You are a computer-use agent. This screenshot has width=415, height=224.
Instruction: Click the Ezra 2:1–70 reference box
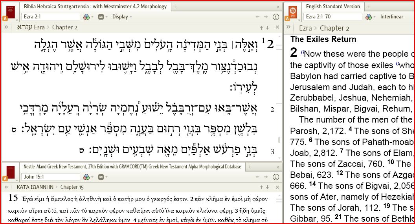click(333, 16)
